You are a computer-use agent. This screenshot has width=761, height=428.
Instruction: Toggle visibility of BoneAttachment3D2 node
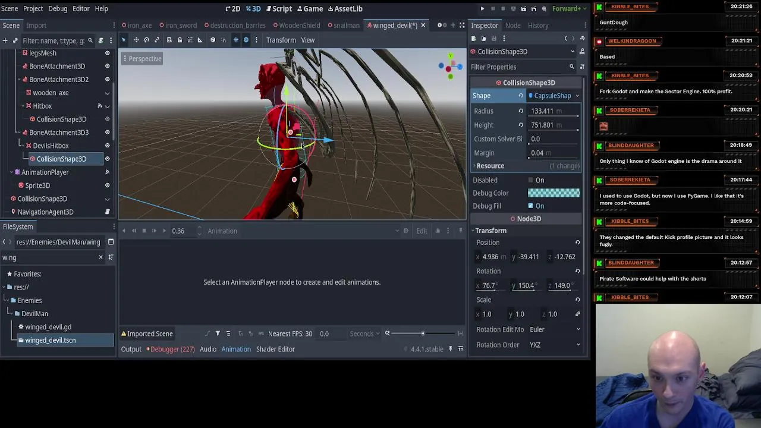pos(107,79)
